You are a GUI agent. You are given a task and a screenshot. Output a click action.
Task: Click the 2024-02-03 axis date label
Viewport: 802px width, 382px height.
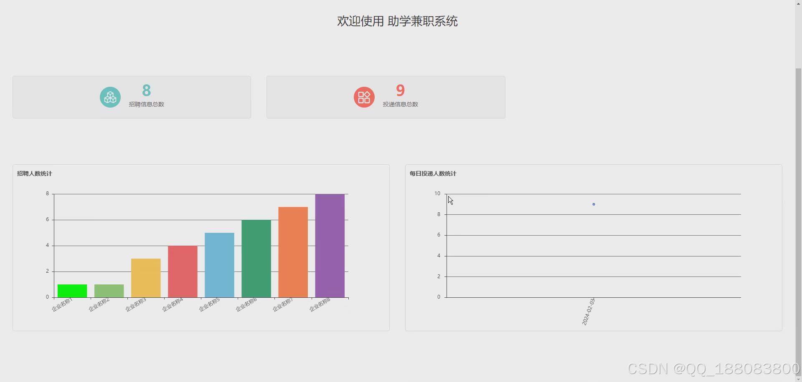point(589,312)
